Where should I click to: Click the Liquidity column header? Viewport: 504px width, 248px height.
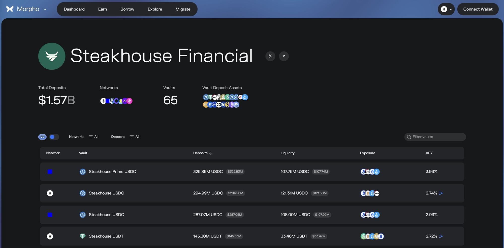tap(288, 153)
